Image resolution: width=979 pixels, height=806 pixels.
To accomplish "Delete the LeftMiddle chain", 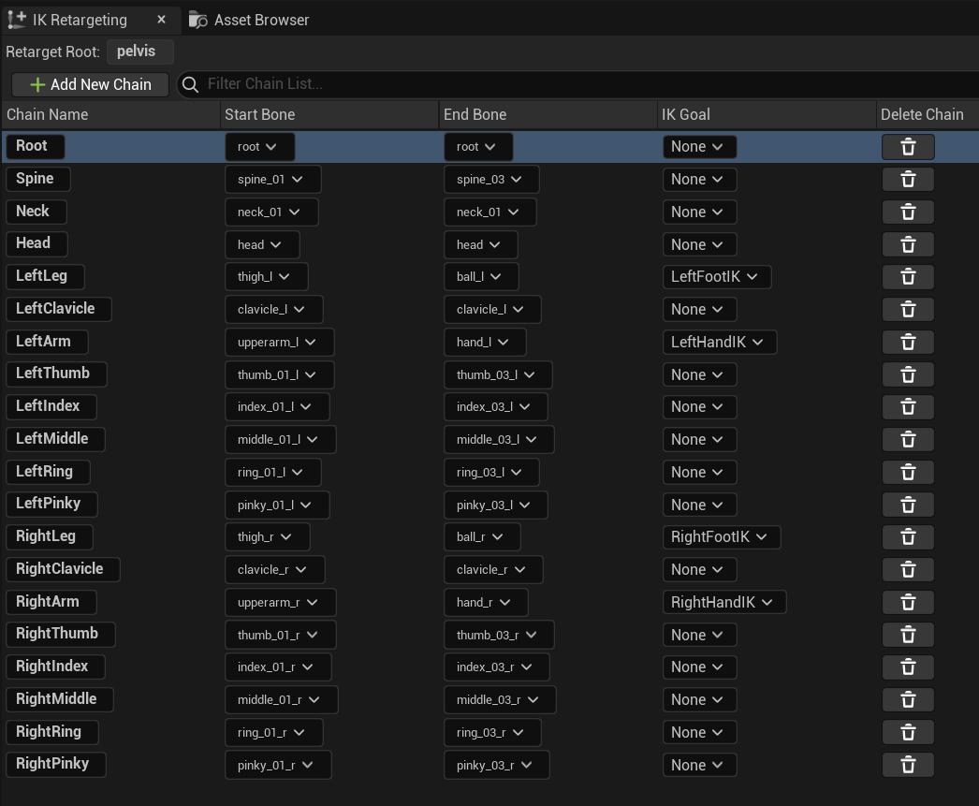I will (908, 440).
